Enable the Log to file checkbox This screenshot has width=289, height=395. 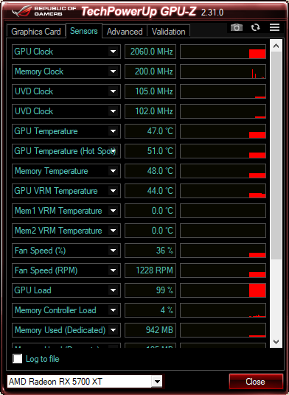[18, 358]
